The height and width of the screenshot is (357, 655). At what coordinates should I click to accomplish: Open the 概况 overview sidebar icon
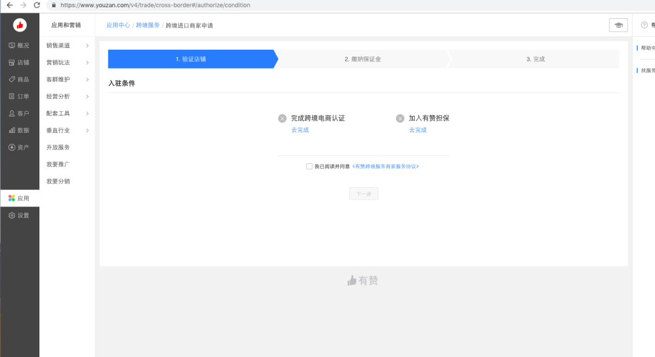pos(12,46)
